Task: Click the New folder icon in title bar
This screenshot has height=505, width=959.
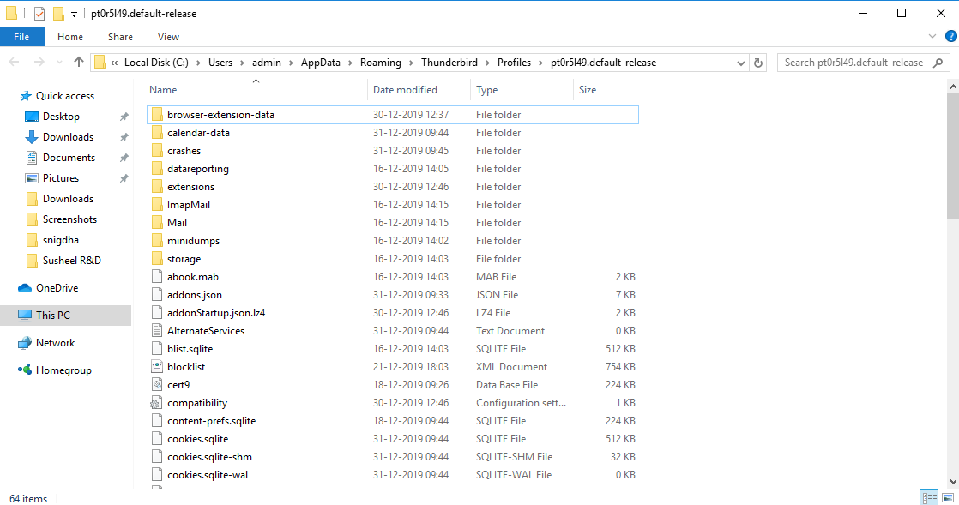Action: coord(58,14)
